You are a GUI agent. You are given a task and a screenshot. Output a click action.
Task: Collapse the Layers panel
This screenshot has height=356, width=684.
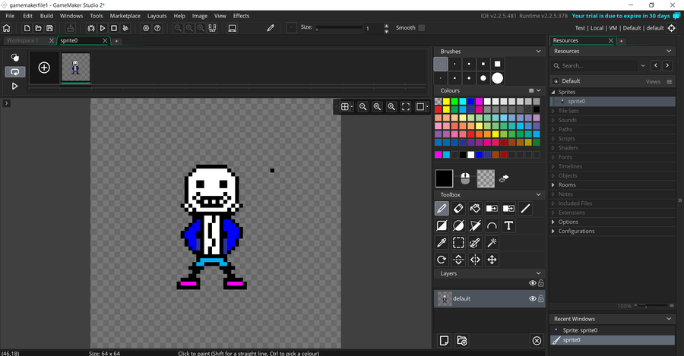(x=538, y=274)
